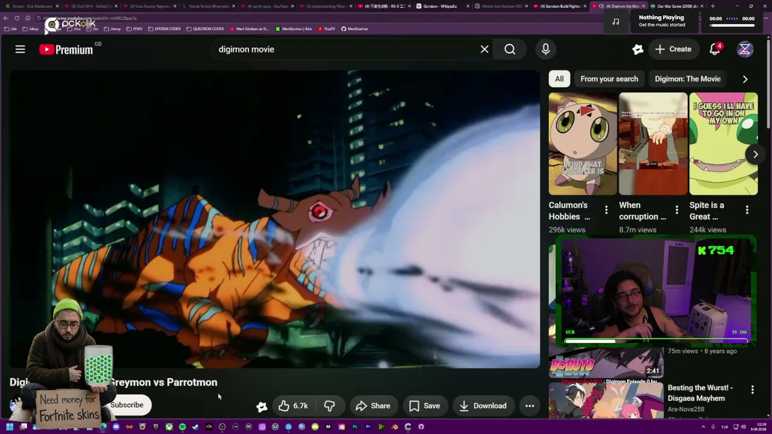This screenshot has height=434, width=772.
Task: Open the Ars-Nova258 channel name
Action: [x=686, y=409]
